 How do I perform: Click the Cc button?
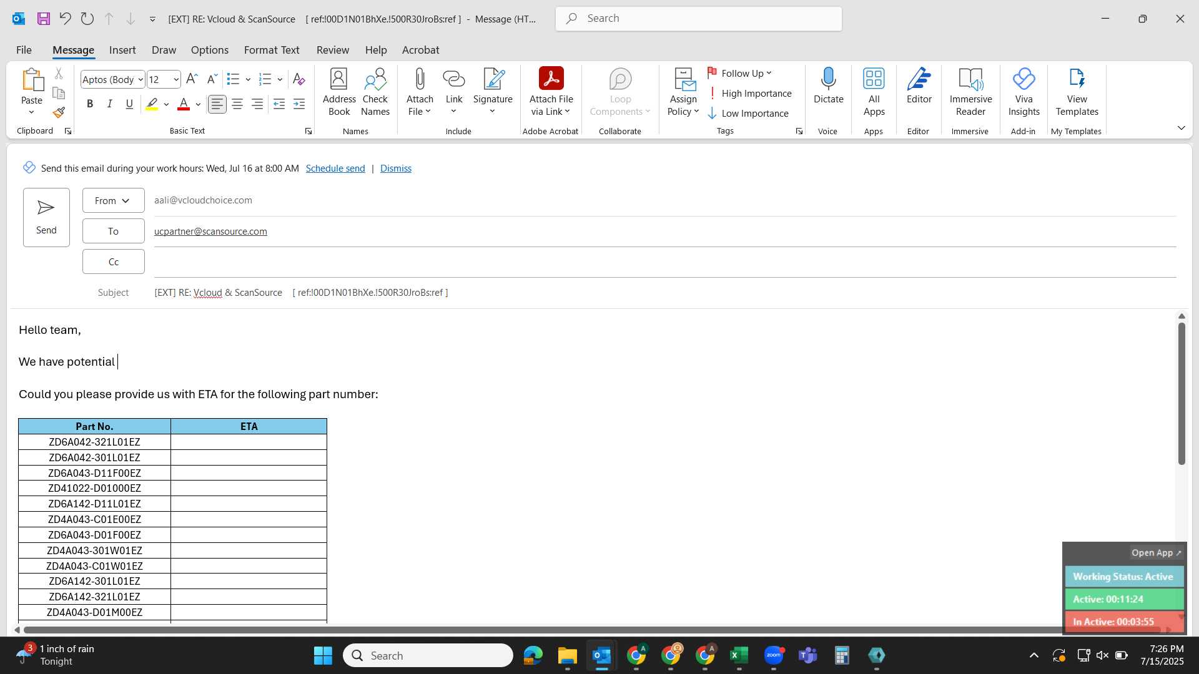pos(113,261)
